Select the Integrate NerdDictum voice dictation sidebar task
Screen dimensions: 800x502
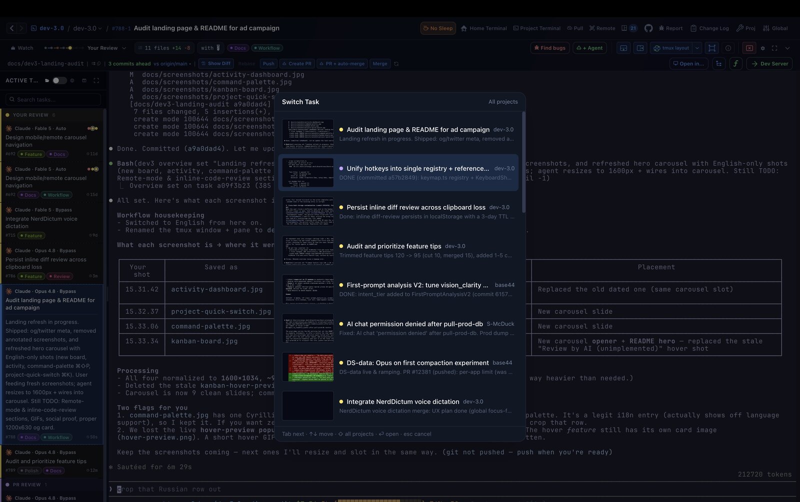(51, 222)
